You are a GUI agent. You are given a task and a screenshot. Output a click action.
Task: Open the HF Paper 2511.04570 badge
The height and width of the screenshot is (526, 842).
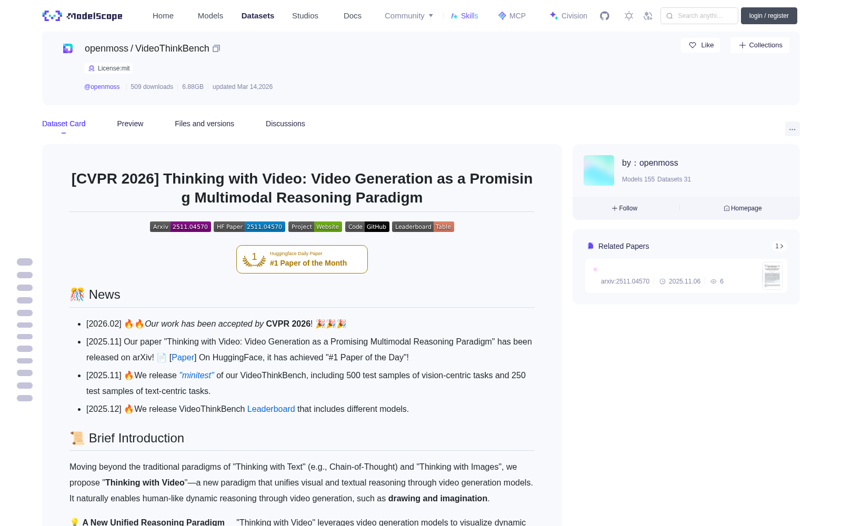coord(249,227)
